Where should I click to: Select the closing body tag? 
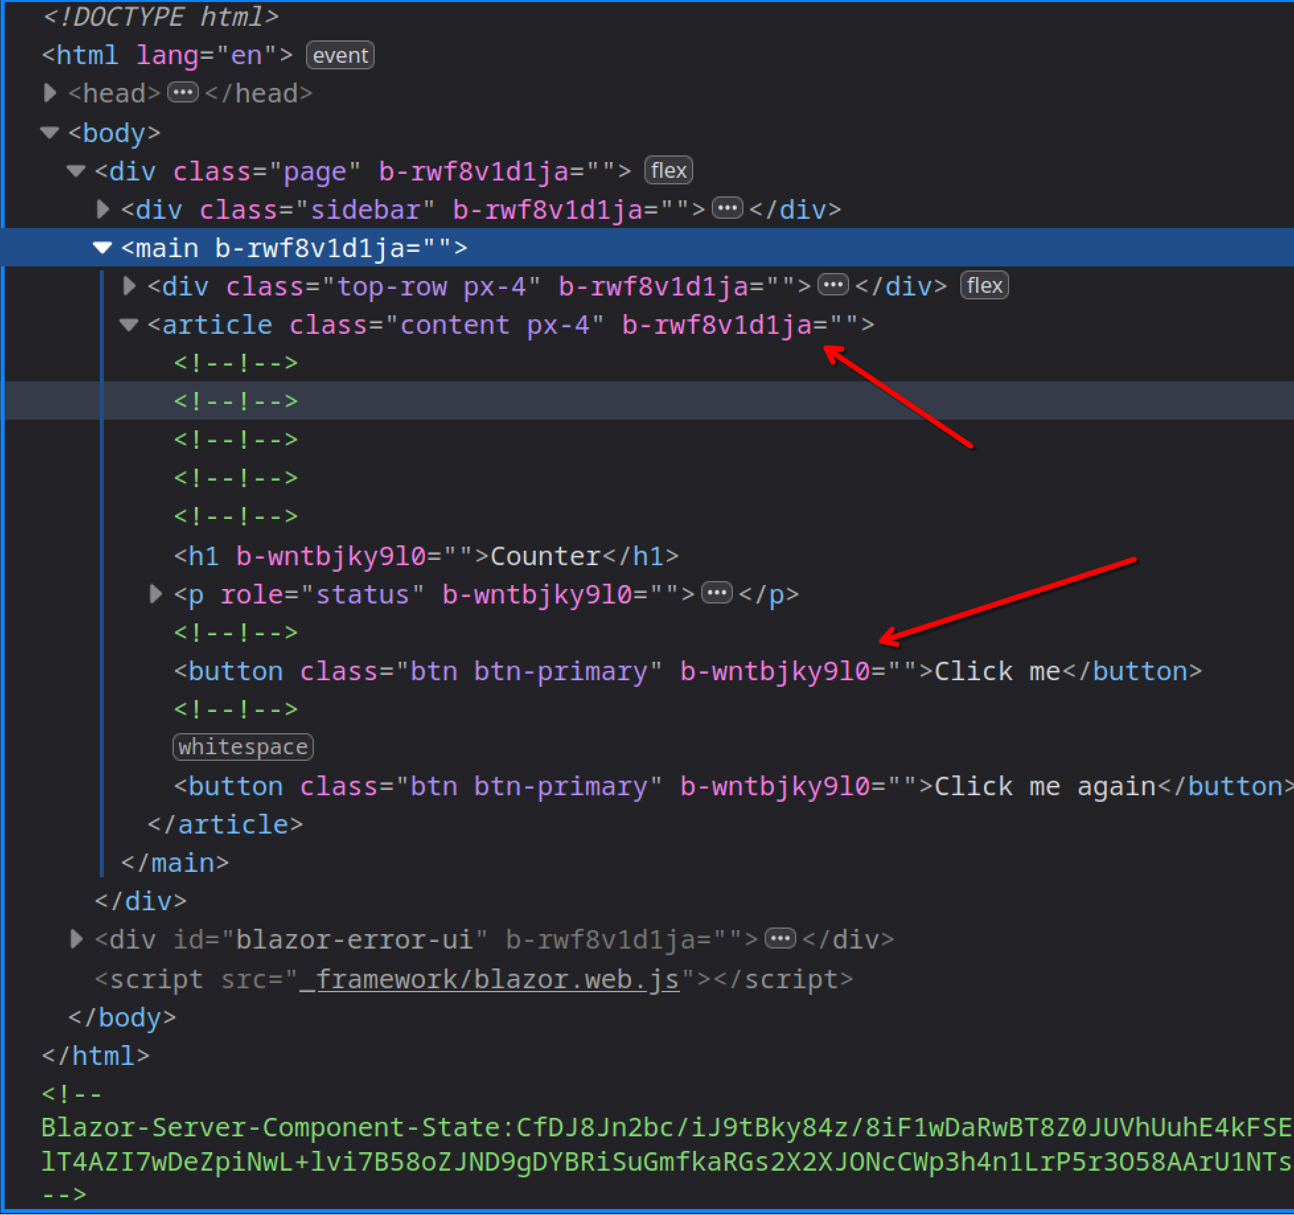122,1018
